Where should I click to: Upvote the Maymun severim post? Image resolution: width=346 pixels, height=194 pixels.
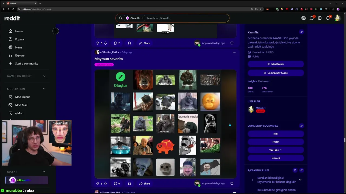(98, 183)
